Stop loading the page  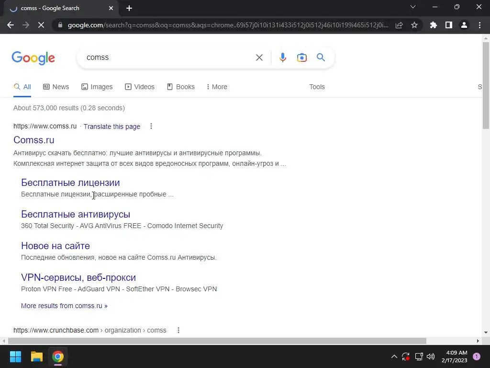point(41,25)
